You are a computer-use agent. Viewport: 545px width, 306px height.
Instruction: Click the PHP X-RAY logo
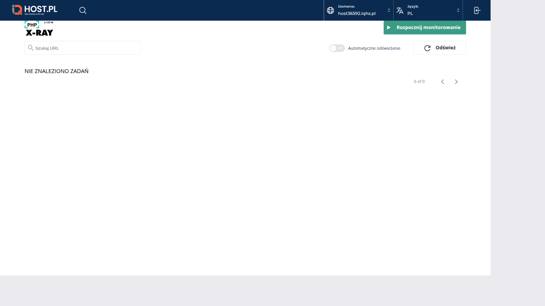coord(39,28)
